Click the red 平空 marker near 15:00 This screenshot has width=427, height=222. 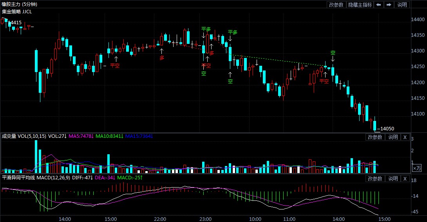(x=115, y=65)
